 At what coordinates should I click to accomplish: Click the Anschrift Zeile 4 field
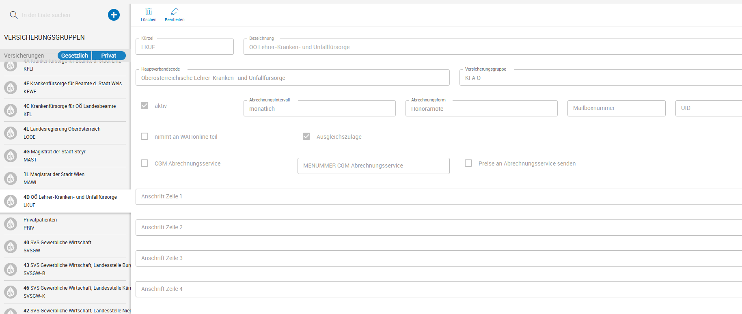pos(439,289)
